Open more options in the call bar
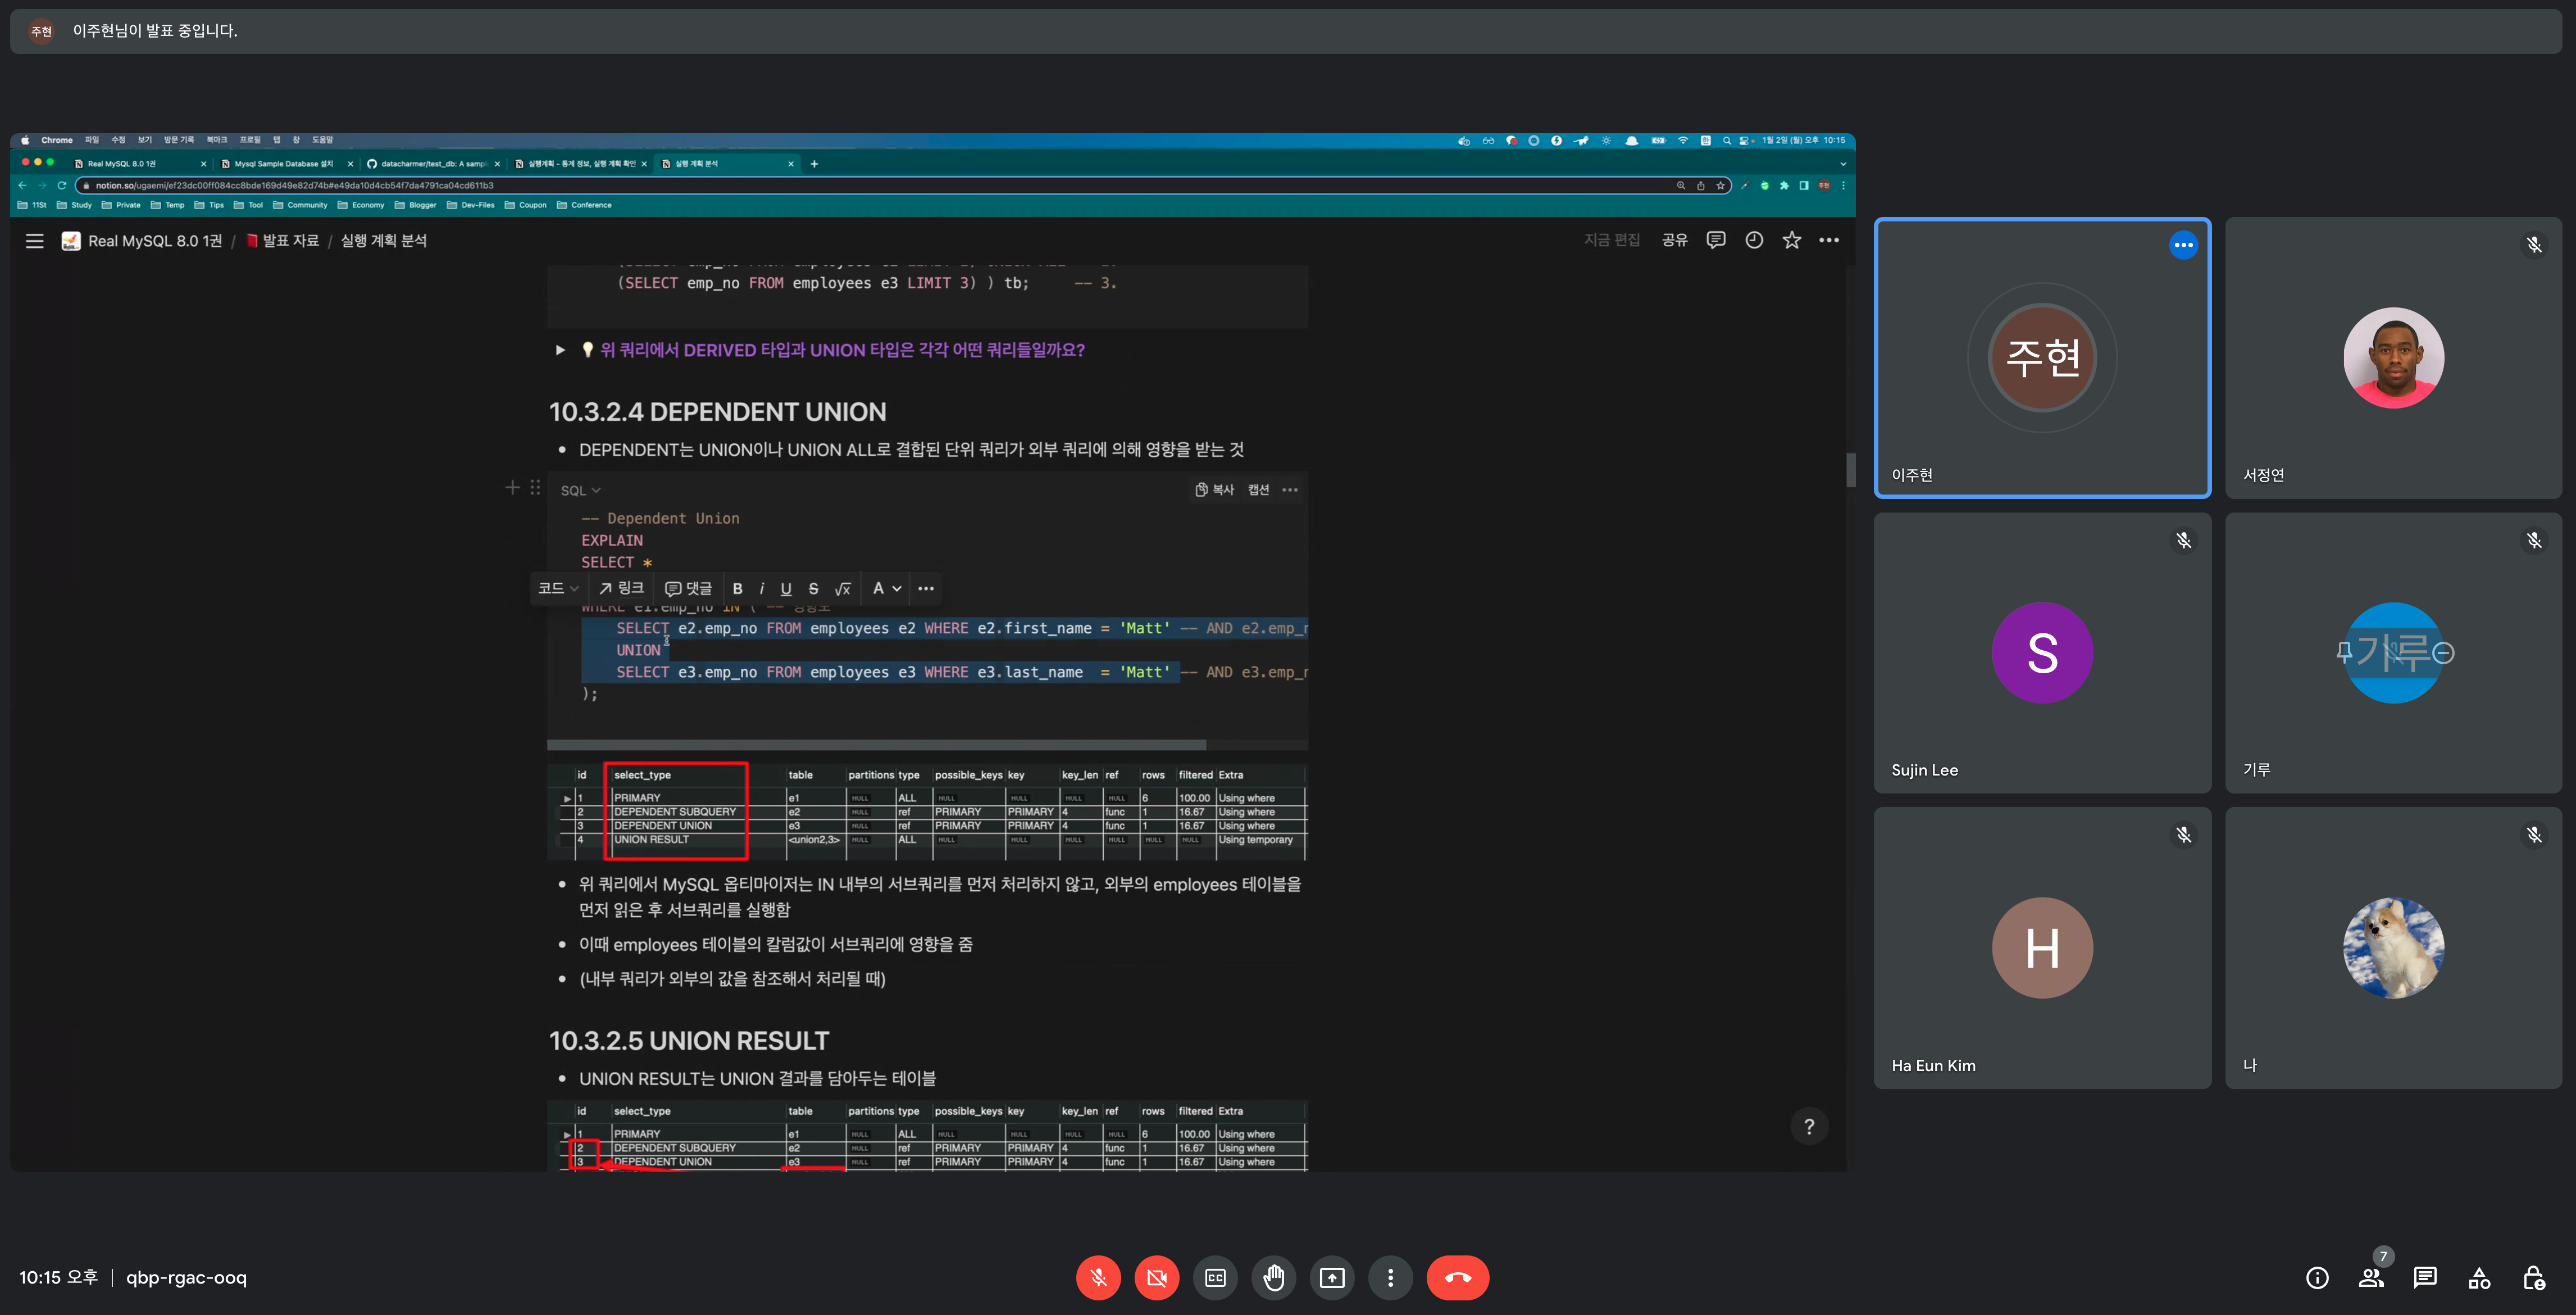The width and height of the screenshot is (2576, 1315). point(1390,1277)
